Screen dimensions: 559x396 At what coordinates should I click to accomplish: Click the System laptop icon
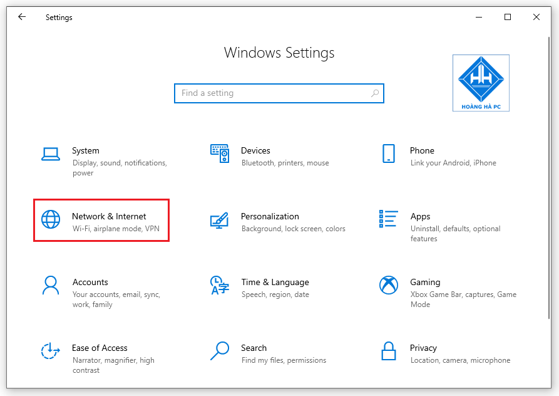coord(51,154)
